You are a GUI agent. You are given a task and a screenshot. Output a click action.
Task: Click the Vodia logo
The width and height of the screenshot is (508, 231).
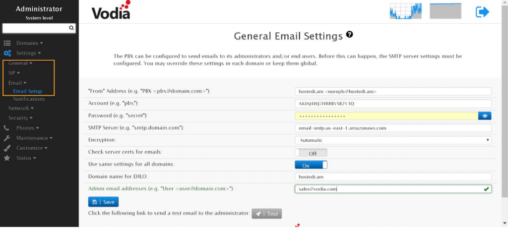pyautogui.click(x=111, y=11)
